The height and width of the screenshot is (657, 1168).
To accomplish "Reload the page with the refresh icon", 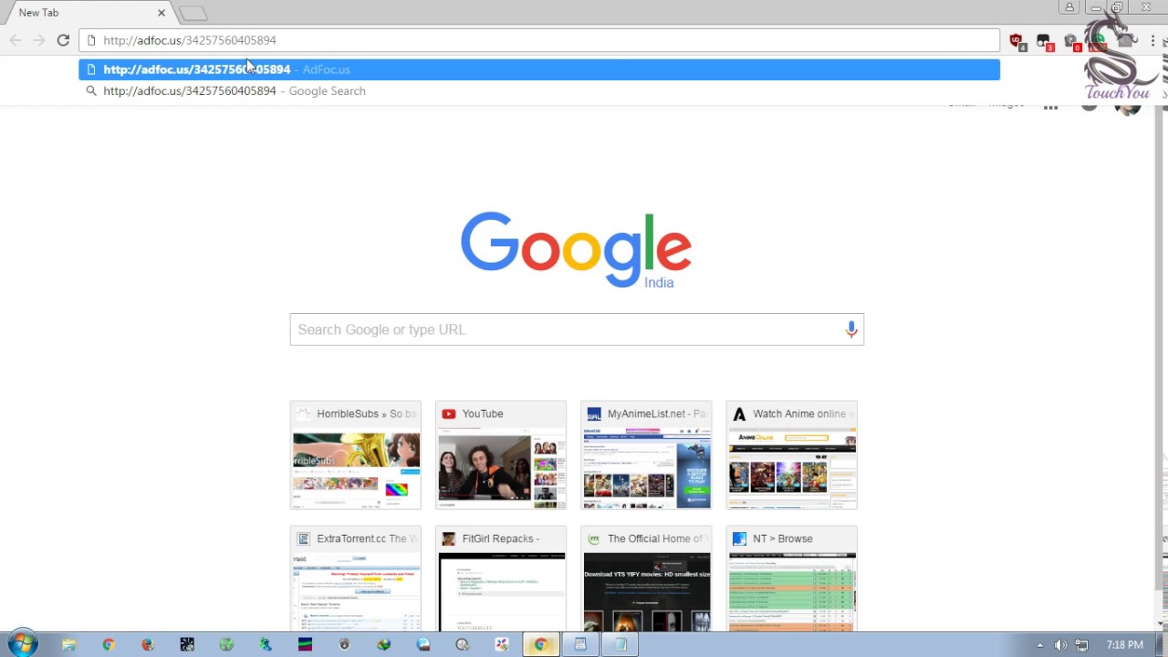I will click(x=63, y=40).
